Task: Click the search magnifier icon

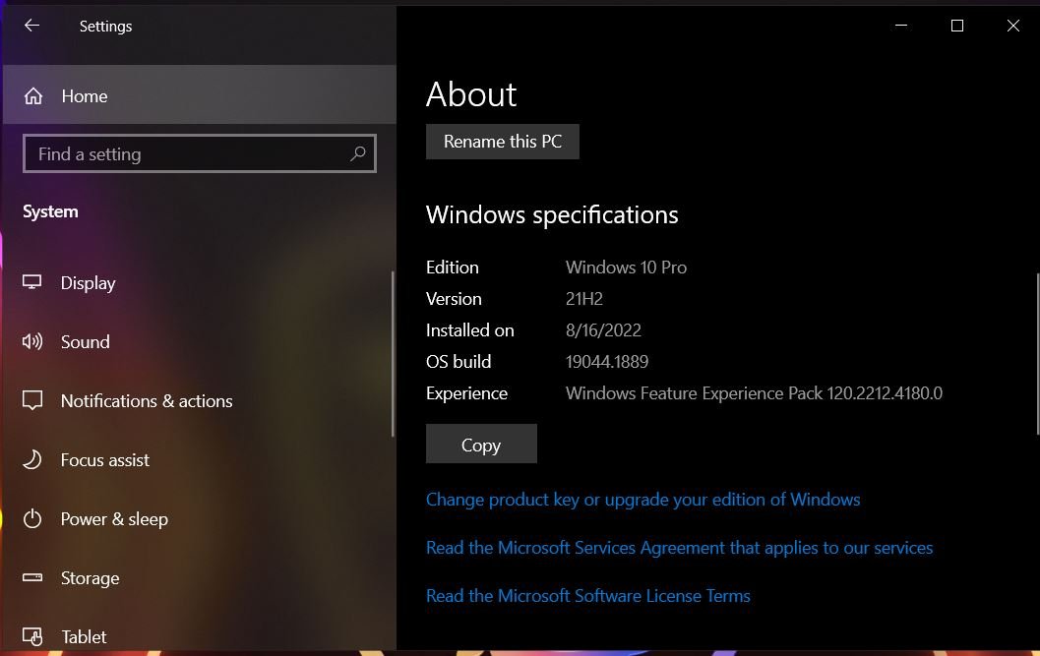Action: (357, 153)
